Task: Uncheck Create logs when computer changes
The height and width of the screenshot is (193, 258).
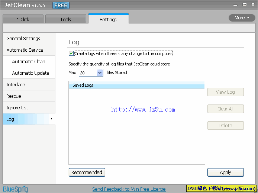Action: pyautogui.click(x=71, y=54)
